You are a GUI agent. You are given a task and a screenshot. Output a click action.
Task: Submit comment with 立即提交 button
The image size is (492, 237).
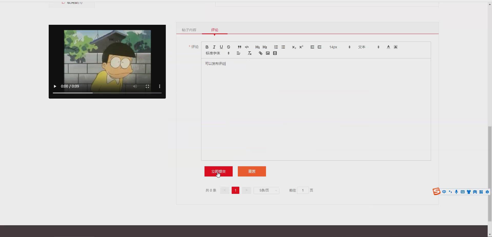click(x=219, y=171)
